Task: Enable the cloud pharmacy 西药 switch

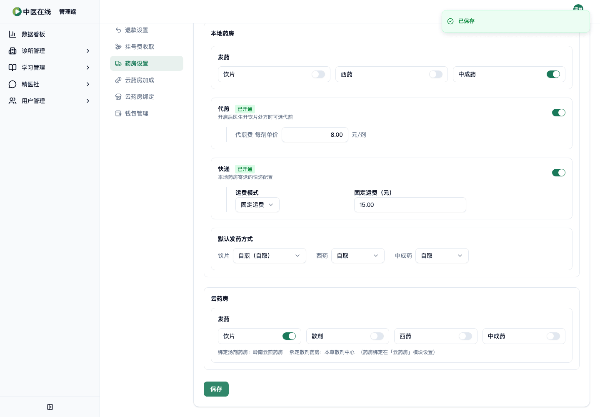Action: 465,336
